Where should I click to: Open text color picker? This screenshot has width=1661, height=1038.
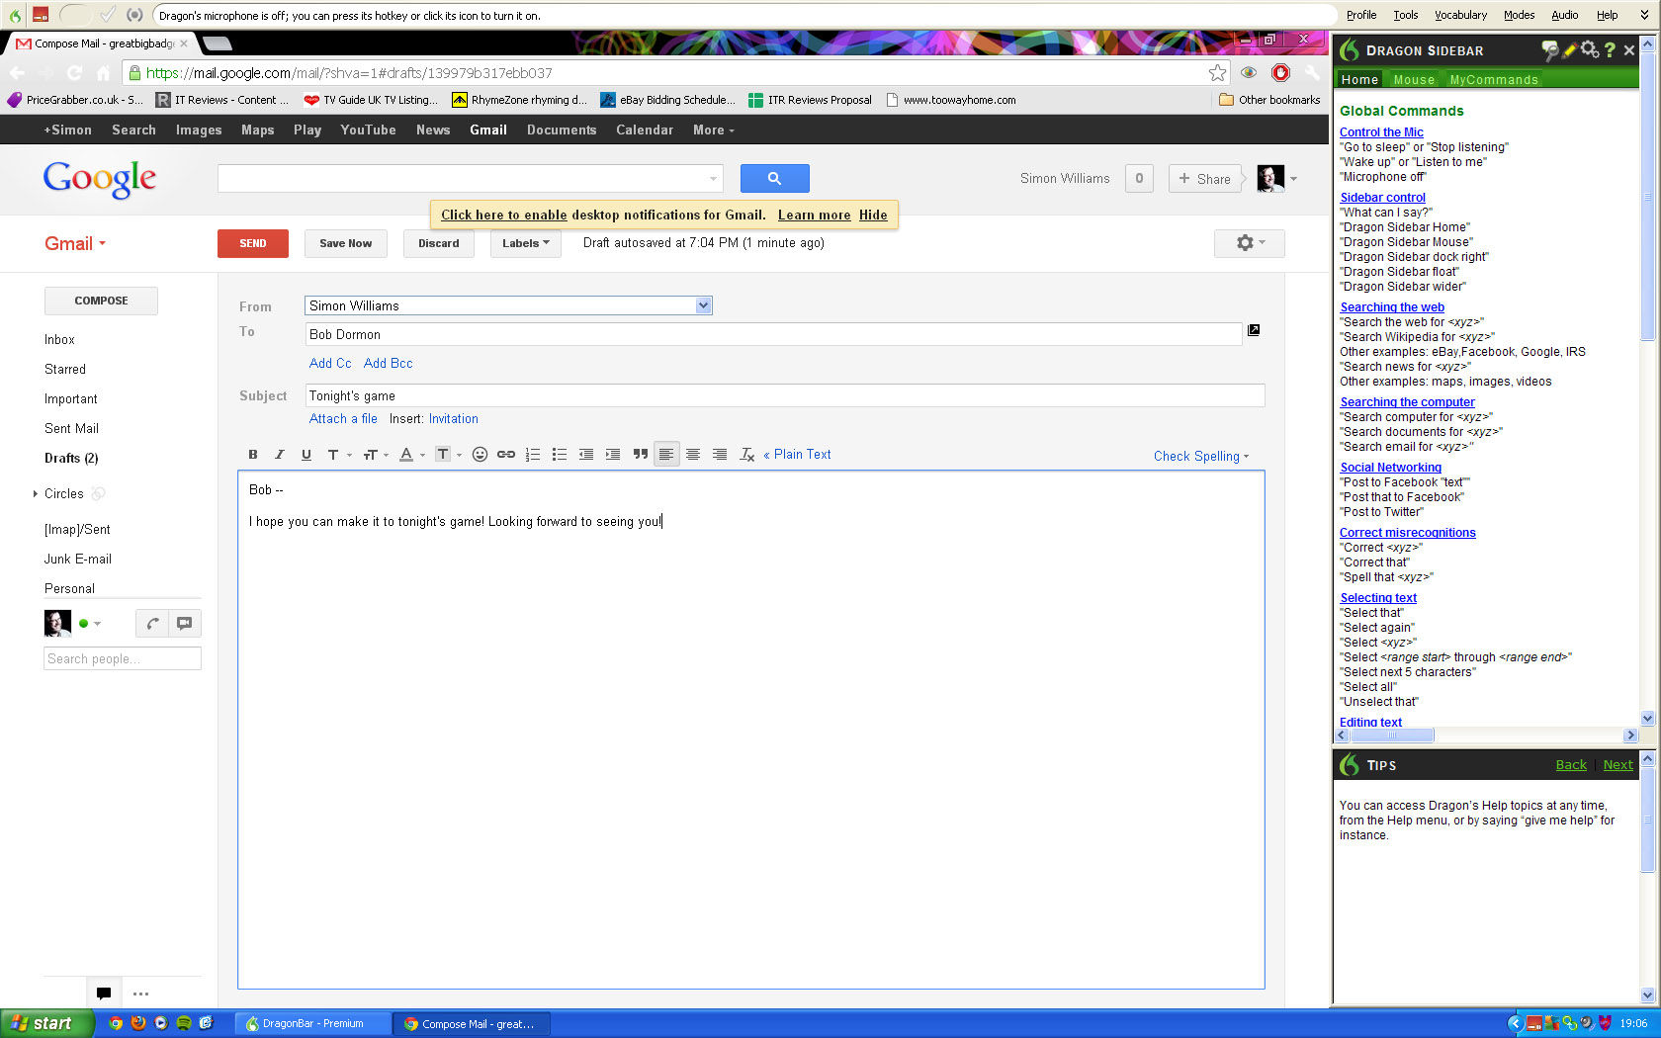[x=411, y=455]
